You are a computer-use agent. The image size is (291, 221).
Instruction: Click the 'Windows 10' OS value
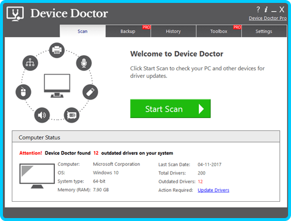tap(106, 173)
